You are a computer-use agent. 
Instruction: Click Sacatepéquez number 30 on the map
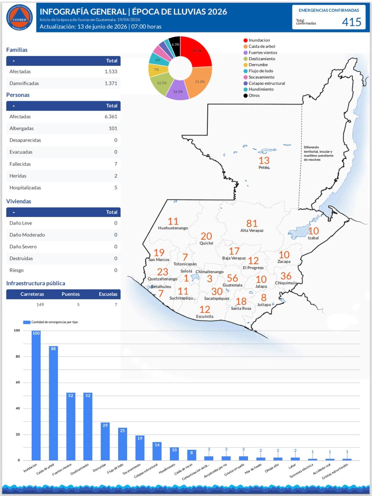tap(217, 291)
